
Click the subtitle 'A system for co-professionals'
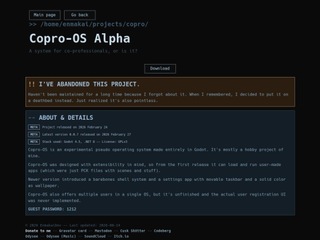(x=84, y=51)
